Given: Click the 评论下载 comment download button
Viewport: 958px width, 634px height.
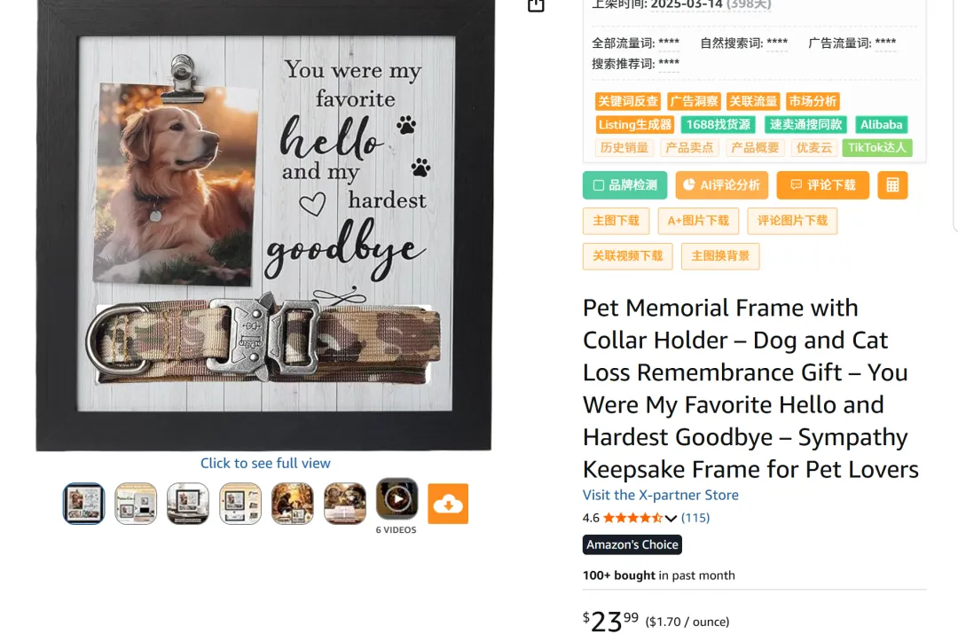Looking at the screenshot, I should point(822,185).
